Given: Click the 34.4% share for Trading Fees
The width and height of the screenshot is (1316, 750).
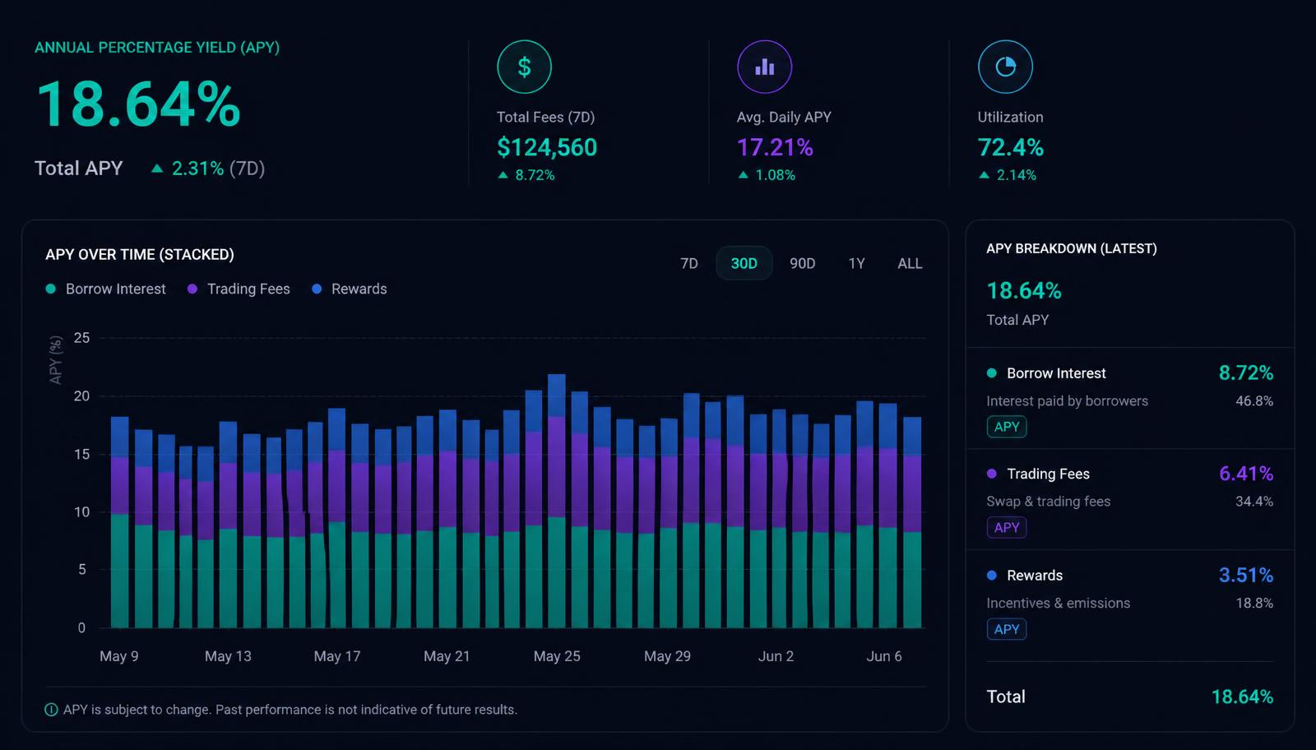Looking at the screenshot, I should pos(1254,502).
